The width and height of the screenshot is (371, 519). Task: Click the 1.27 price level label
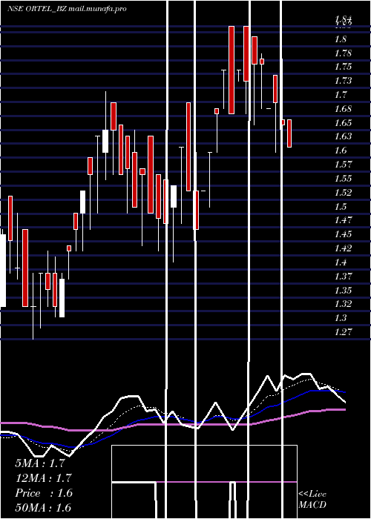(343, 332)
